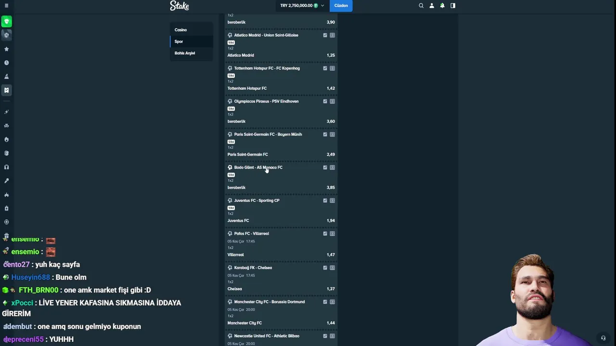The width and height of the screenshot is (616, 346).
Task: Open statistics icon for Olympiacos Piraeus match
Action: pyautogui.click(x=325, y=101)
